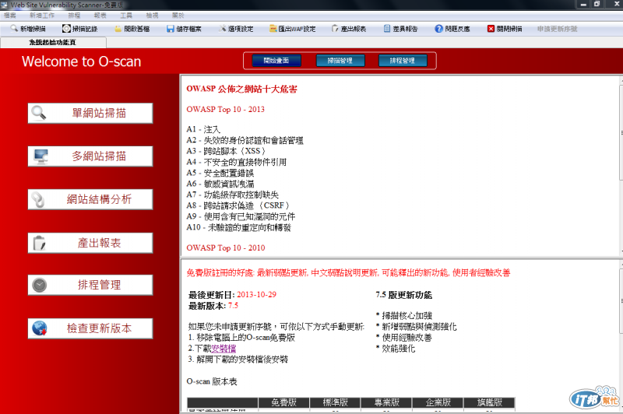Click 檢查更新版本 globe button
Image resolution: width=623 pixels, height=414 pixels.
pos(90,328)
